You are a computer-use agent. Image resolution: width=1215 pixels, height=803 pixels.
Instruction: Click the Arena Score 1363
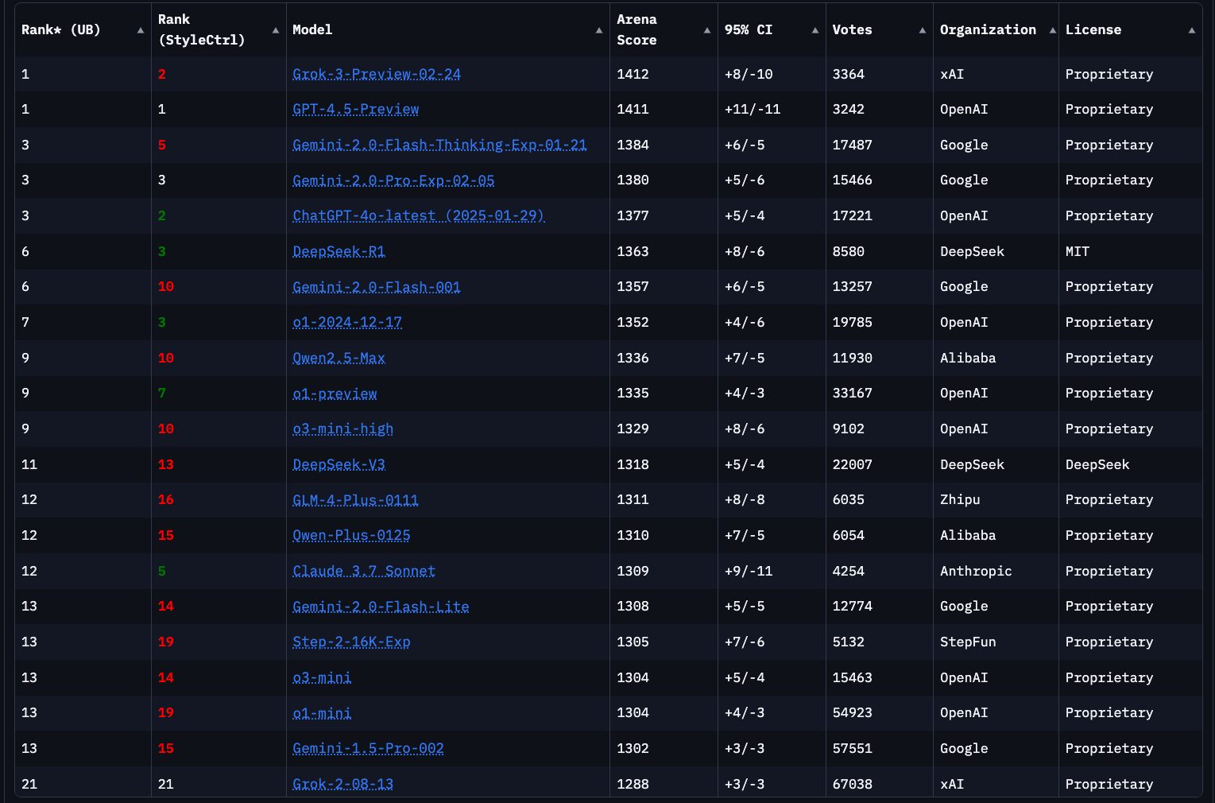tap(633, 251)
